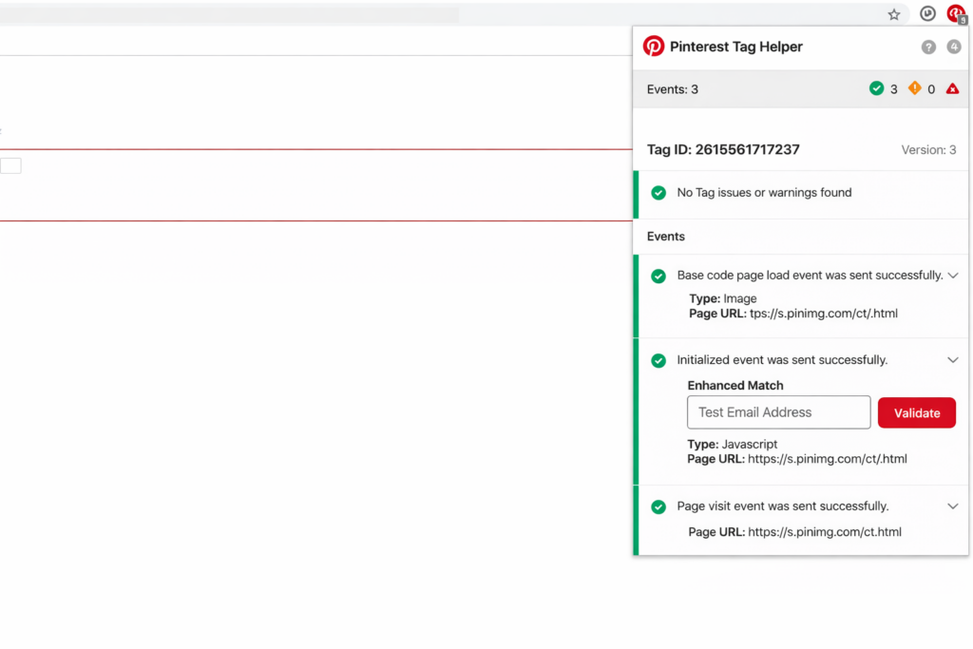973x649 pixels.
Task: Click the small empty box on the page
Action: 10,166
